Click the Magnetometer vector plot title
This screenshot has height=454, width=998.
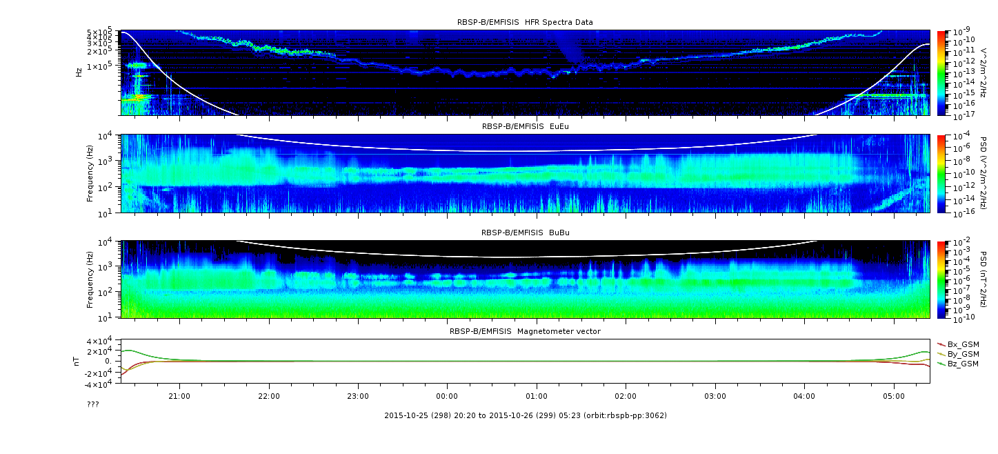(525, 331)
